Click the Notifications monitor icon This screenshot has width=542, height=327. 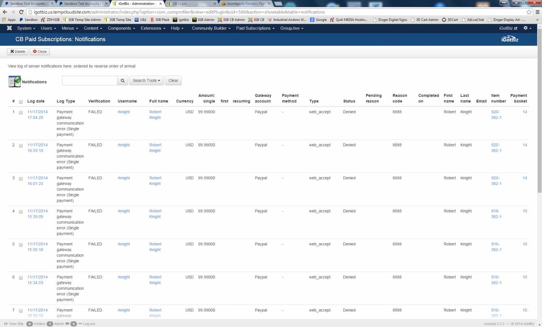point(15,82)
